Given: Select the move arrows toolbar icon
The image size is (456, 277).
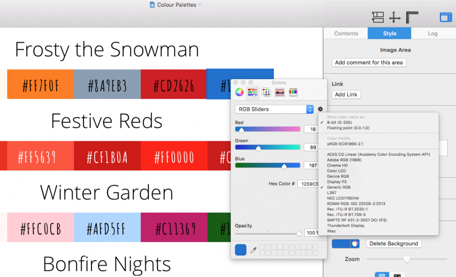Looking at the screenshot, I should point(394,17).
